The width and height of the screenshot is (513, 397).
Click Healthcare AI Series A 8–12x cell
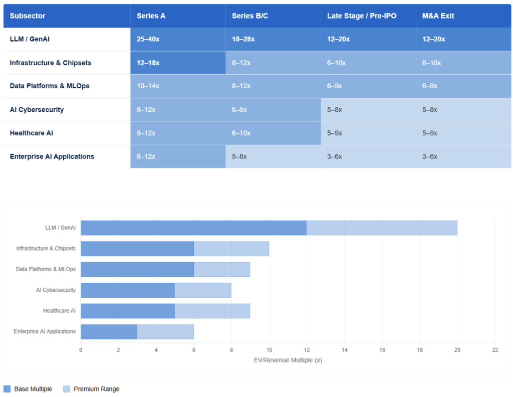[178, 133]
